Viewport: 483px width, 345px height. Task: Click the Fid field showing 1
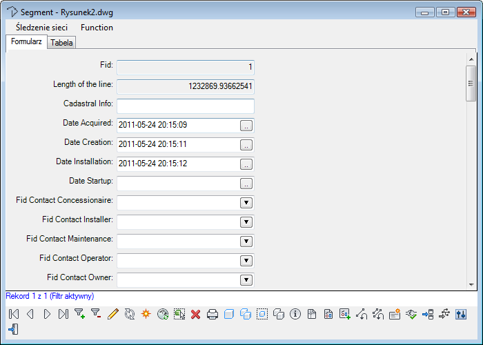(x=186, y=67)
